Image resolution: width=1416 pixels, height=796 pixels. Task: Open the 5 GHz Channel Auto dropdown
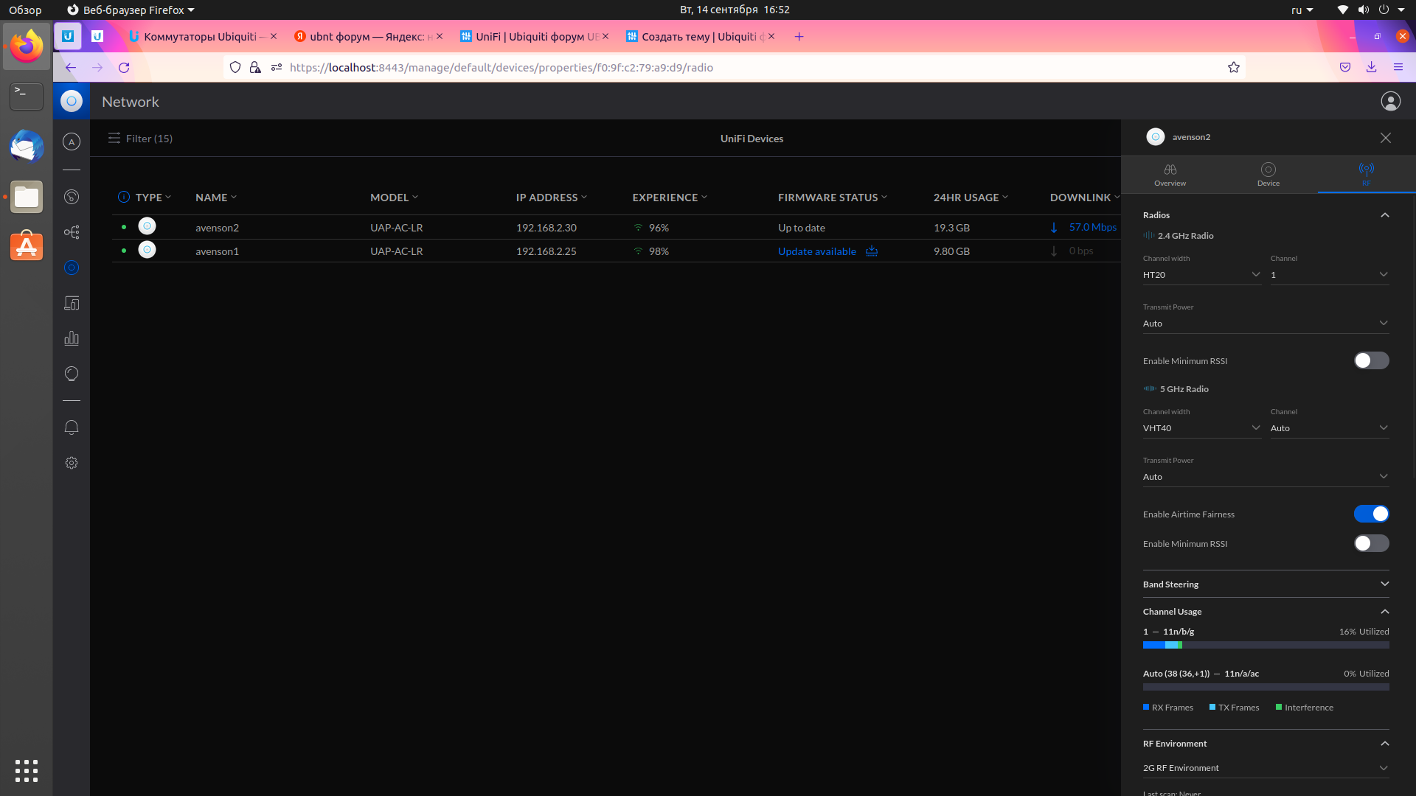(1330, 428)
